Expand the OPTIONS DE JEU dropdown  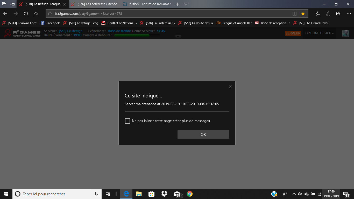click(319, 33)
